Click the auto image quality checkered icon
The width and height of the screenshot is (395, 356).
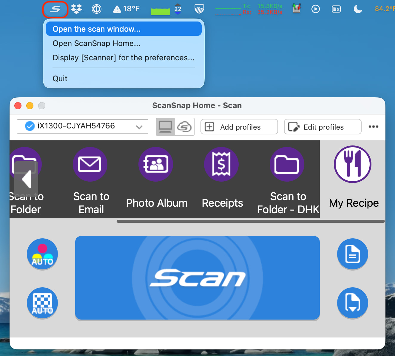click(x=42, y=303)
